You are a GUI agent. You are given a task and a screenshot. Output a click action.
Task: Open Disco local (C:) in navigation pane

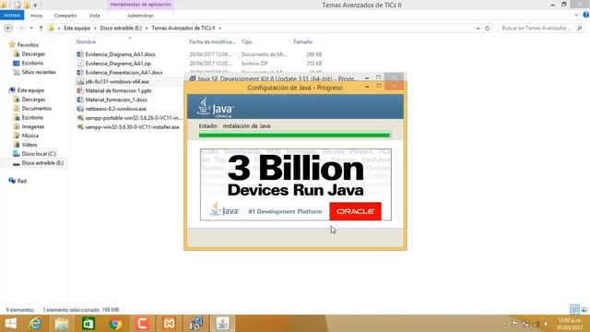pos(39,154)
